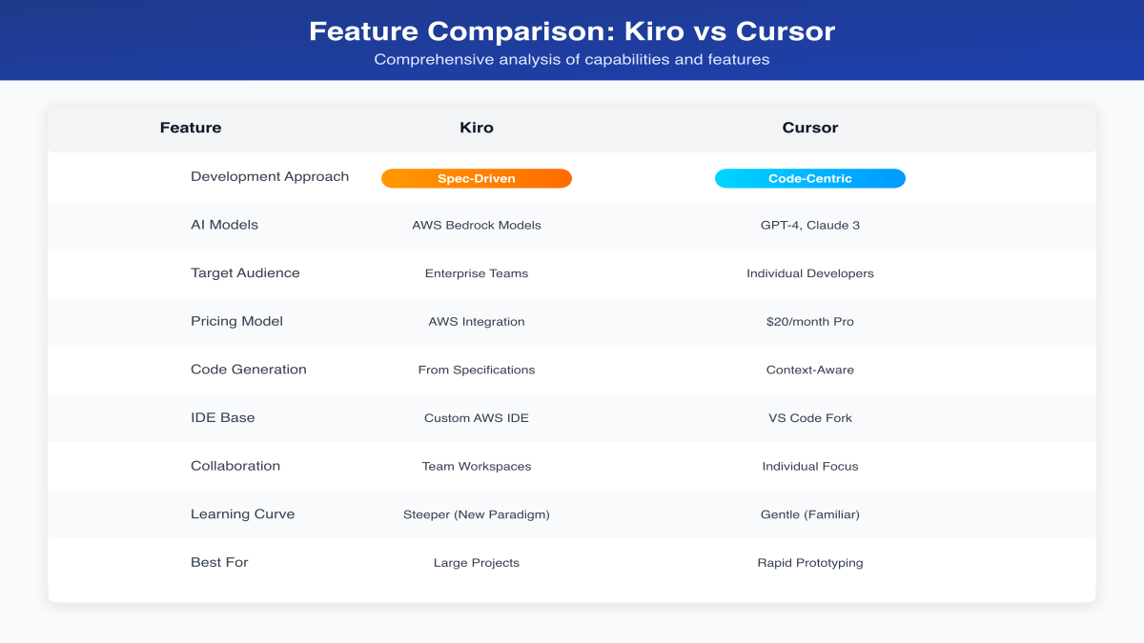Select the Enterprise Teams cell

(477, 273)
